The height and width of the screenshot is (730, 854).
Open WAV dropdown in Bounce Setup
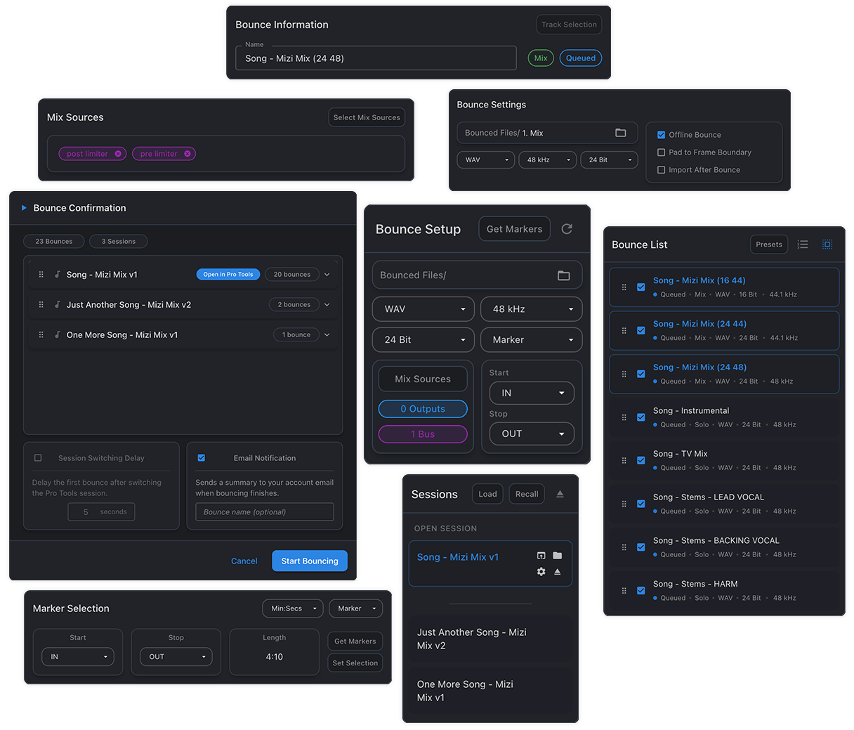click(x=423, y=309)
